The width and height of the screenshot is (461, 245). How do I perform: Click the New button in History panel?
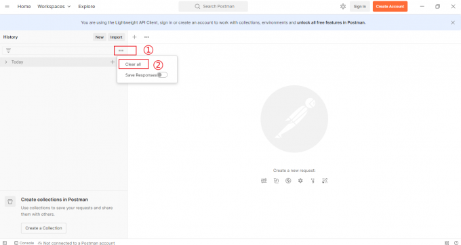(x=100, y=37)
